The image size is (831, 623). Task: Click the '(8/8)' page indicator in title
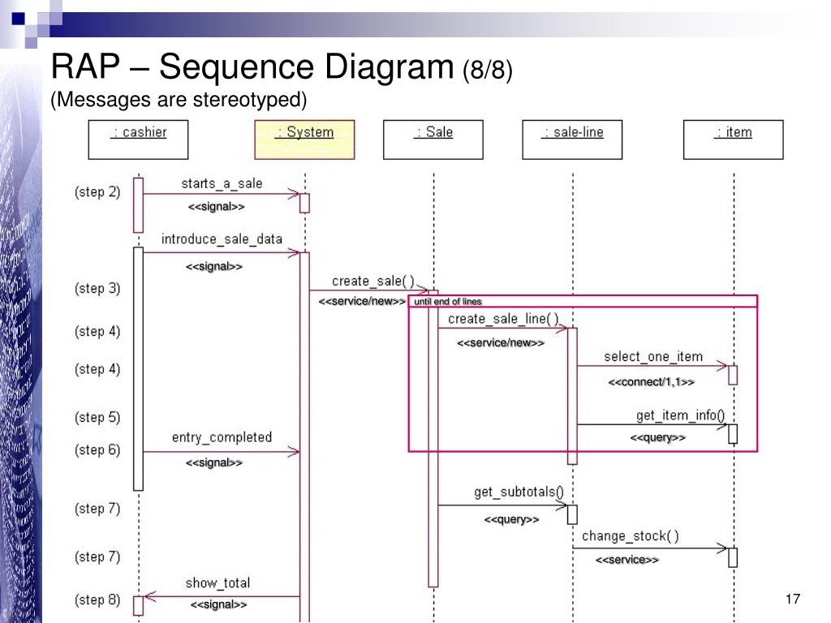(488, 70)
